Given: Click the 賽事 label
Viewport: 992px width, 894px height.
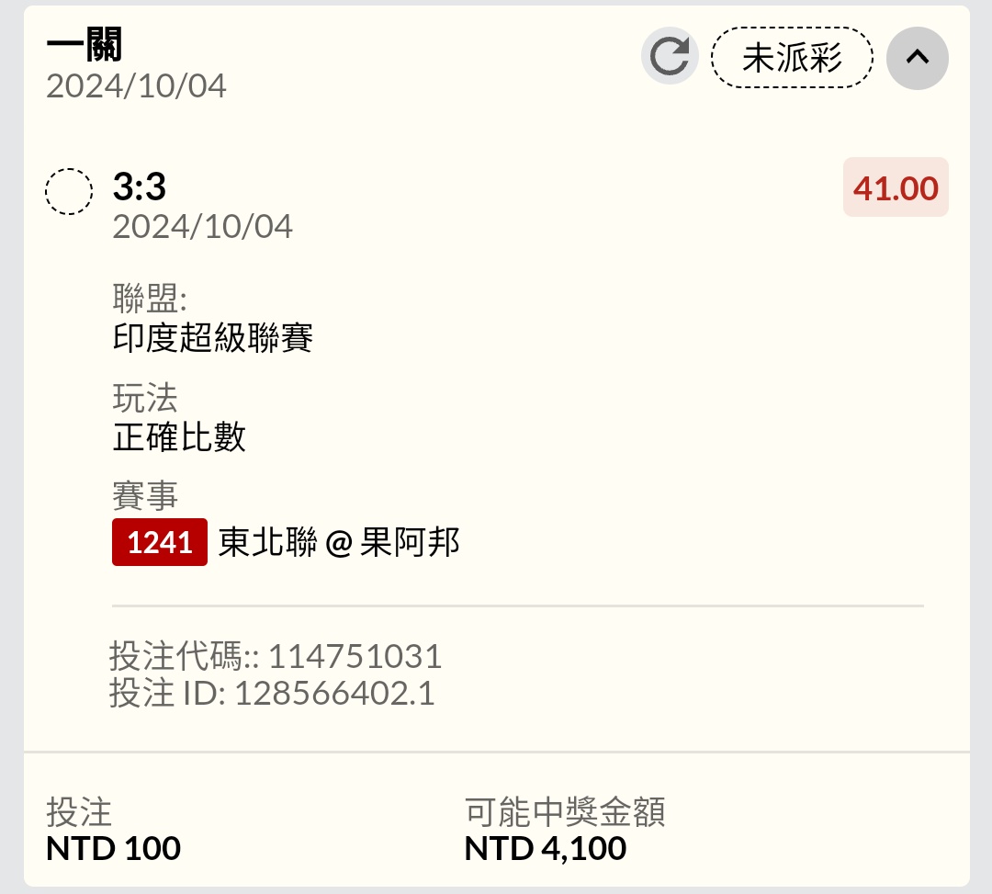Looking at the screenshot, I should (x=145, y=496).
